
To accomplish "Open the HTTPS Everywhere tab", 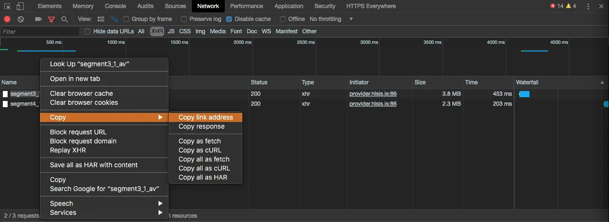I will (371, 6).
